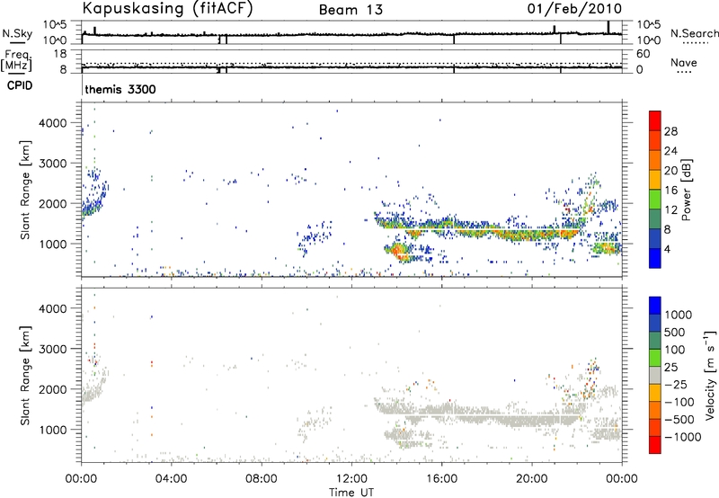Click the grey scatter band near 20:00 in velocity panel

(532, 419)
